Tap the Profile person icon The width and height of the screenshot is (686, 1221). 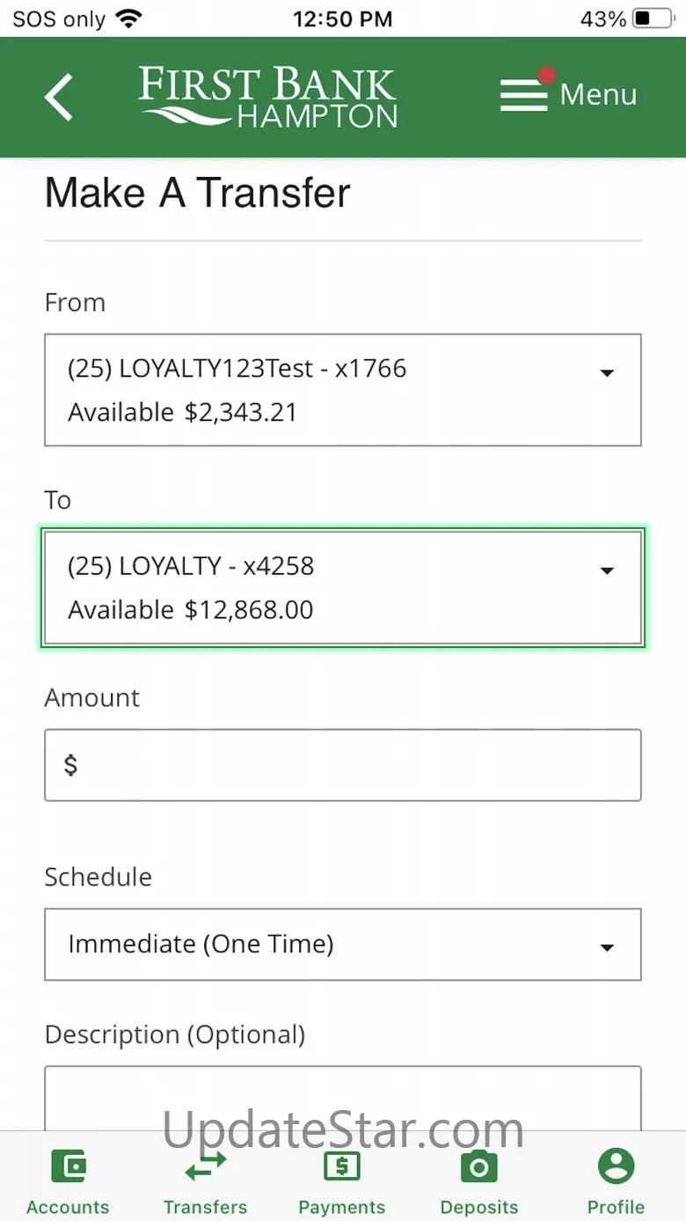[616, 1166]
